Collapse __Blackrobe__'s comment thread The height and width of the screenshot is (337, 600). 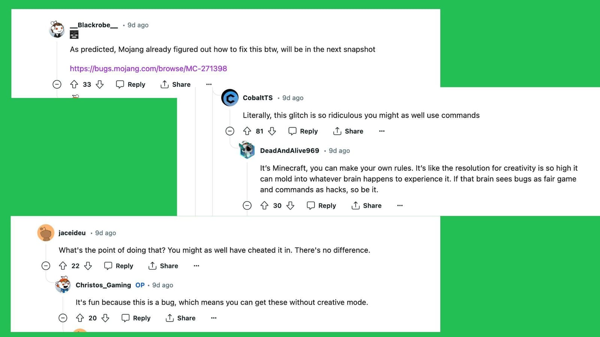(57, 85)
